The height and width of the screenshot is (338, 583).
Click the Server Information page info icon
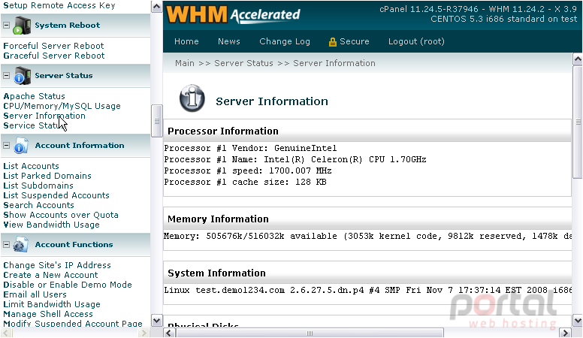(192, 98)
